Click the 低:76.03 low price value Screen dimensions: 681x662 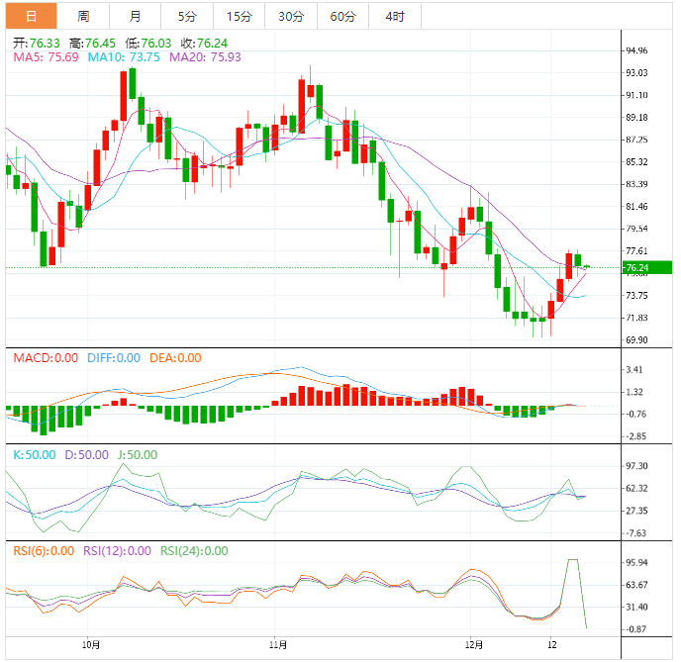click(x=148, y=44)
